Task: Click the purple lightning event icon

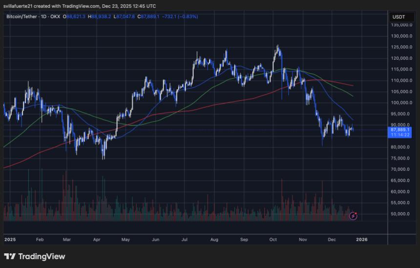Action: point(353,215)
